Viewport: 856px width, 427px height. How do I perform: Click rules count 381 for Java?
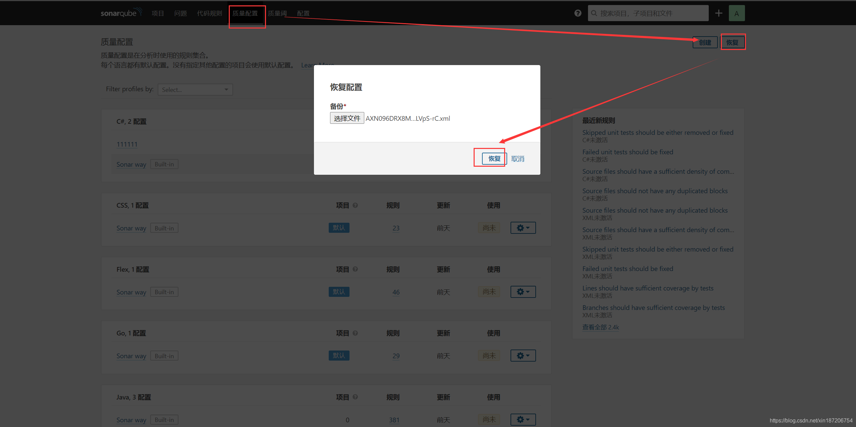pyautogui.click(x=394, y=420)
